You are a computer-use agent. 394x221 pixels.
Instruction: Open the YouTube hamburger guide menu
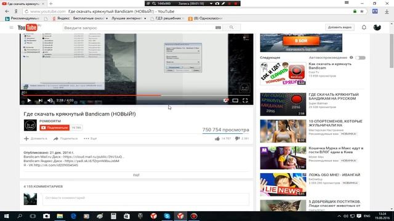click(11, 28)
